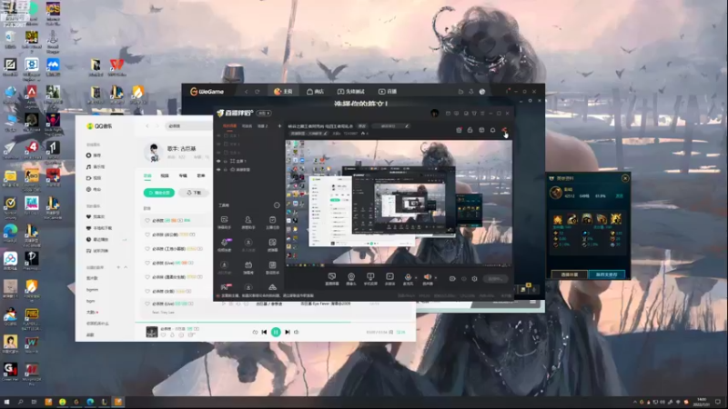Open streaming settings gear near start button

click(474, 279)
